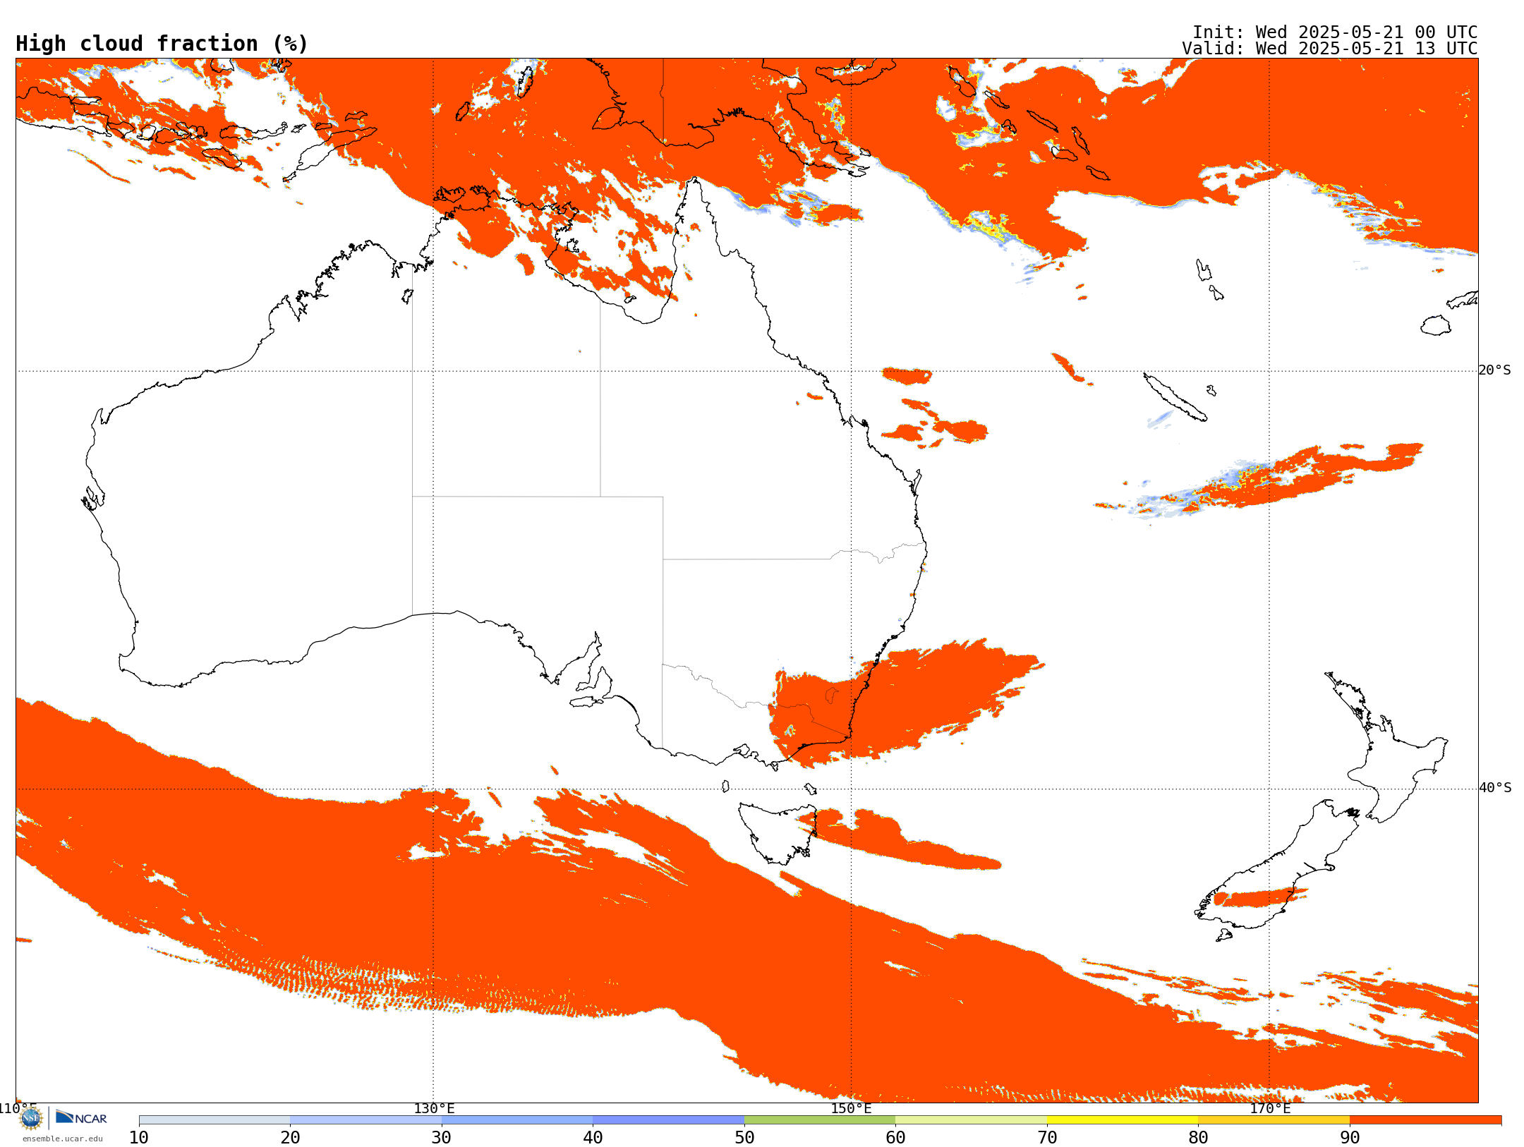Click the 150°E longitude label
Screen dimensions: 1524x1147
pos(851,1108)
